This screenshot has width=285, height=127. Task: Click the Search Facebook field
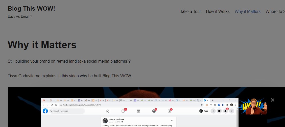tap(67, 111)
